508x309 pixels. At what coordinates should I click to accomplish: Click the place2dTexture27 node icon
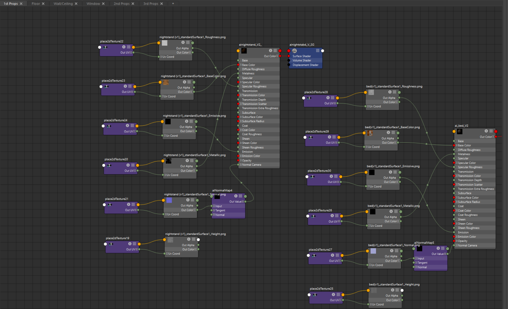click(x=314, y=255)
